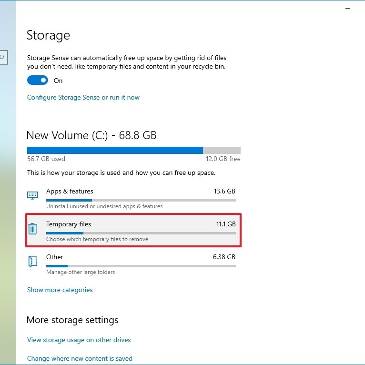The image size is (365, 365).
Task: Click the 'New Volume (C:) - 68.8 GB' heading
Action: coord(91,135)
